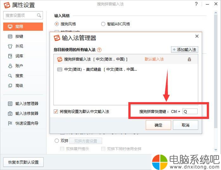Select the 智能ABC风格 radio button
This screenshot has height=170, width=221.
(x=103, y=24)
